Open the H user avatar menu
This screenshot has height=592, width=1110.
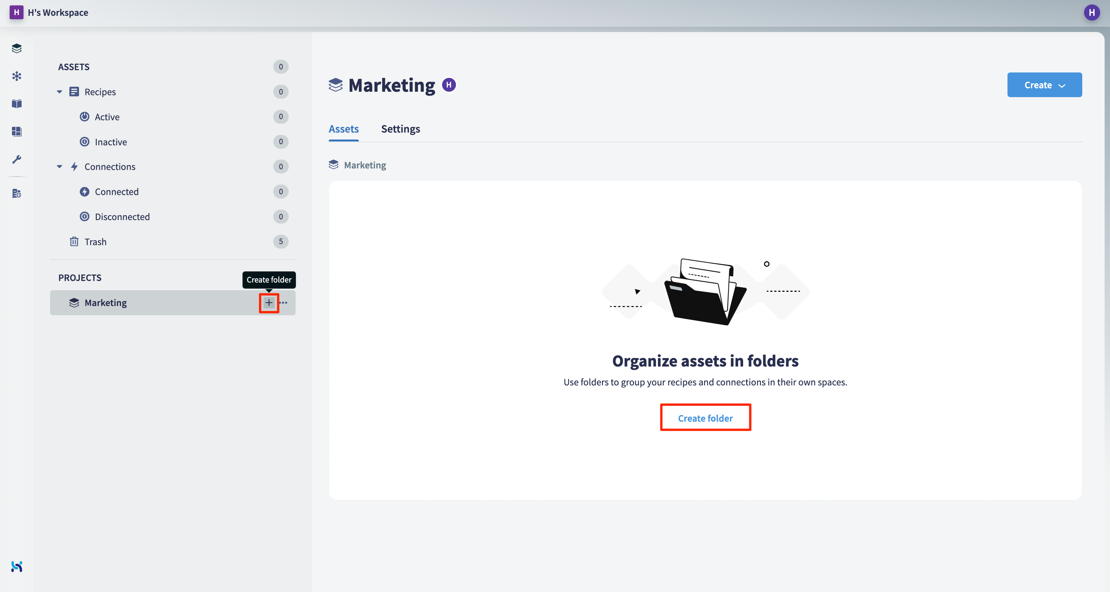click(x=1091, y=12)
